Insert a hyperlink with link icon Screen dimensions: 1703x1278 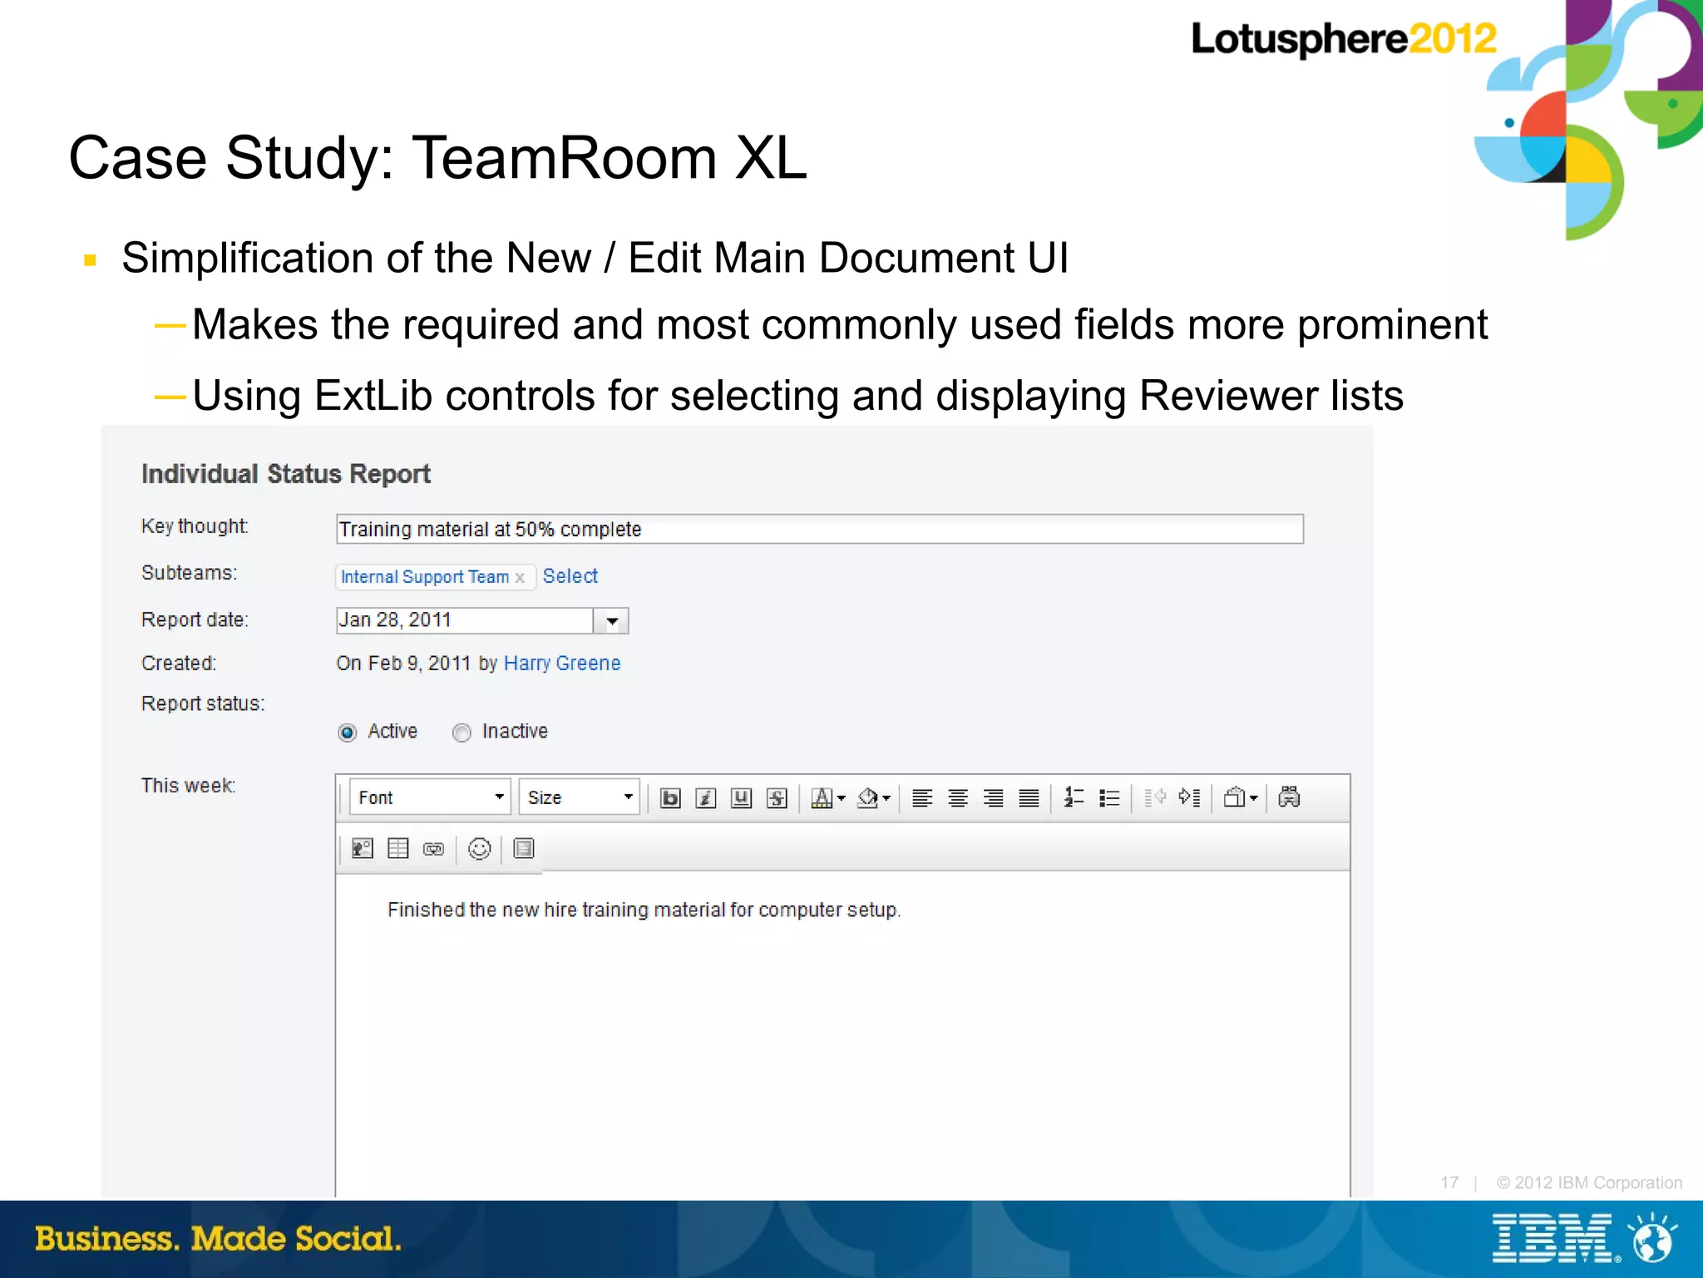pos(433,849)
